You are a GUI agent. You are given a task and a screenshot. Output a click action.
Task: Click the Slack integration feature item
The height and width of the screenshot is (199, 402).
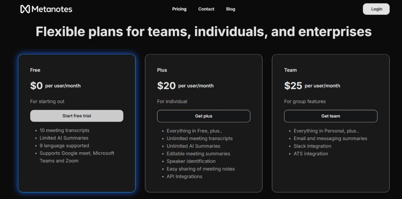[312, 146]
